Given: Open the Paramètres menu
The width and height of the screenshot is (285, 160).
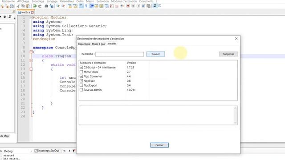Looking at the screenshot, I should [x=67, y=1].
